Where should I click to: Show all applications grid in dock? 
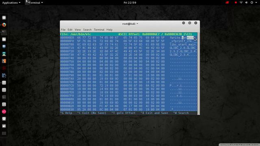point(4,133)
